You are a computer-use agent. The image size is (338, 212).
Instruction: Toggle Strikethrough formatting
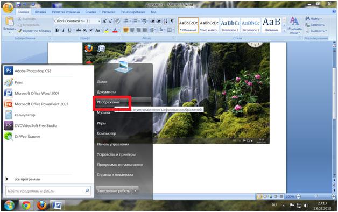pyautogui.click(x=79, y=30)
